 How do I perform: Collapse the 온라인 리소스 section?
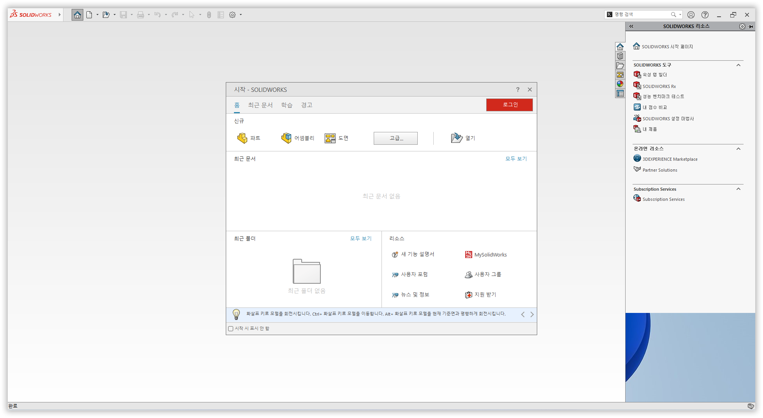click(x=738, y=149)
